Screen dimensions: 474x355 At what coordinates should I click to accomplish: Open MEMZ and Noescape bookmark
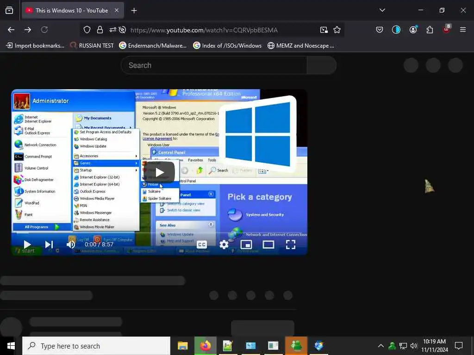click(x=301, y=46)
